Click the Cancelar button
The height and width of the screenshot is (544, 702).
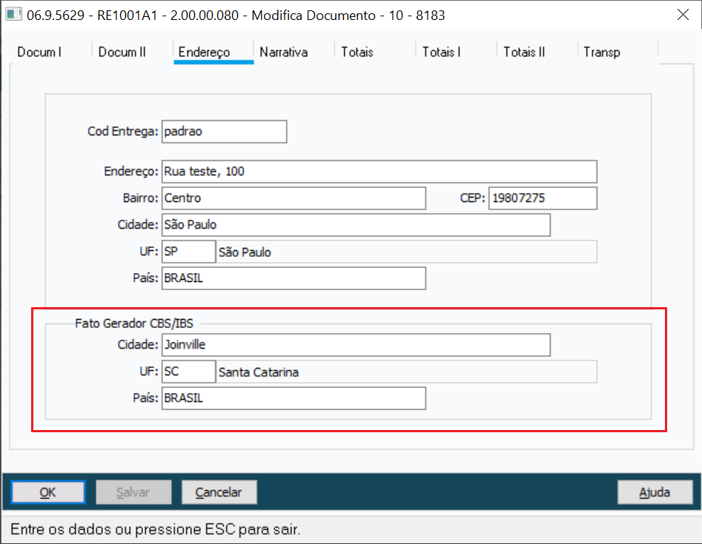point(219,492)
